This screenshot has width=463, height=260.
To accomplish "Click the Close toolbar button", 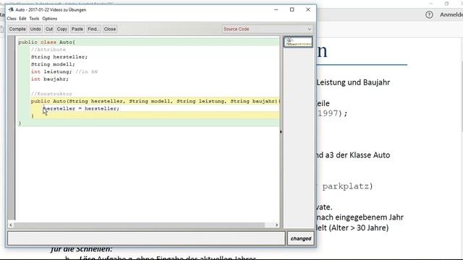I will click(110, 29).
